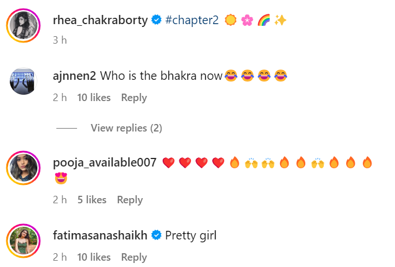The image size is (395, 267).
Task: See the 10 likes on fatimasanashaikh's comment
Action: [94, 257]
